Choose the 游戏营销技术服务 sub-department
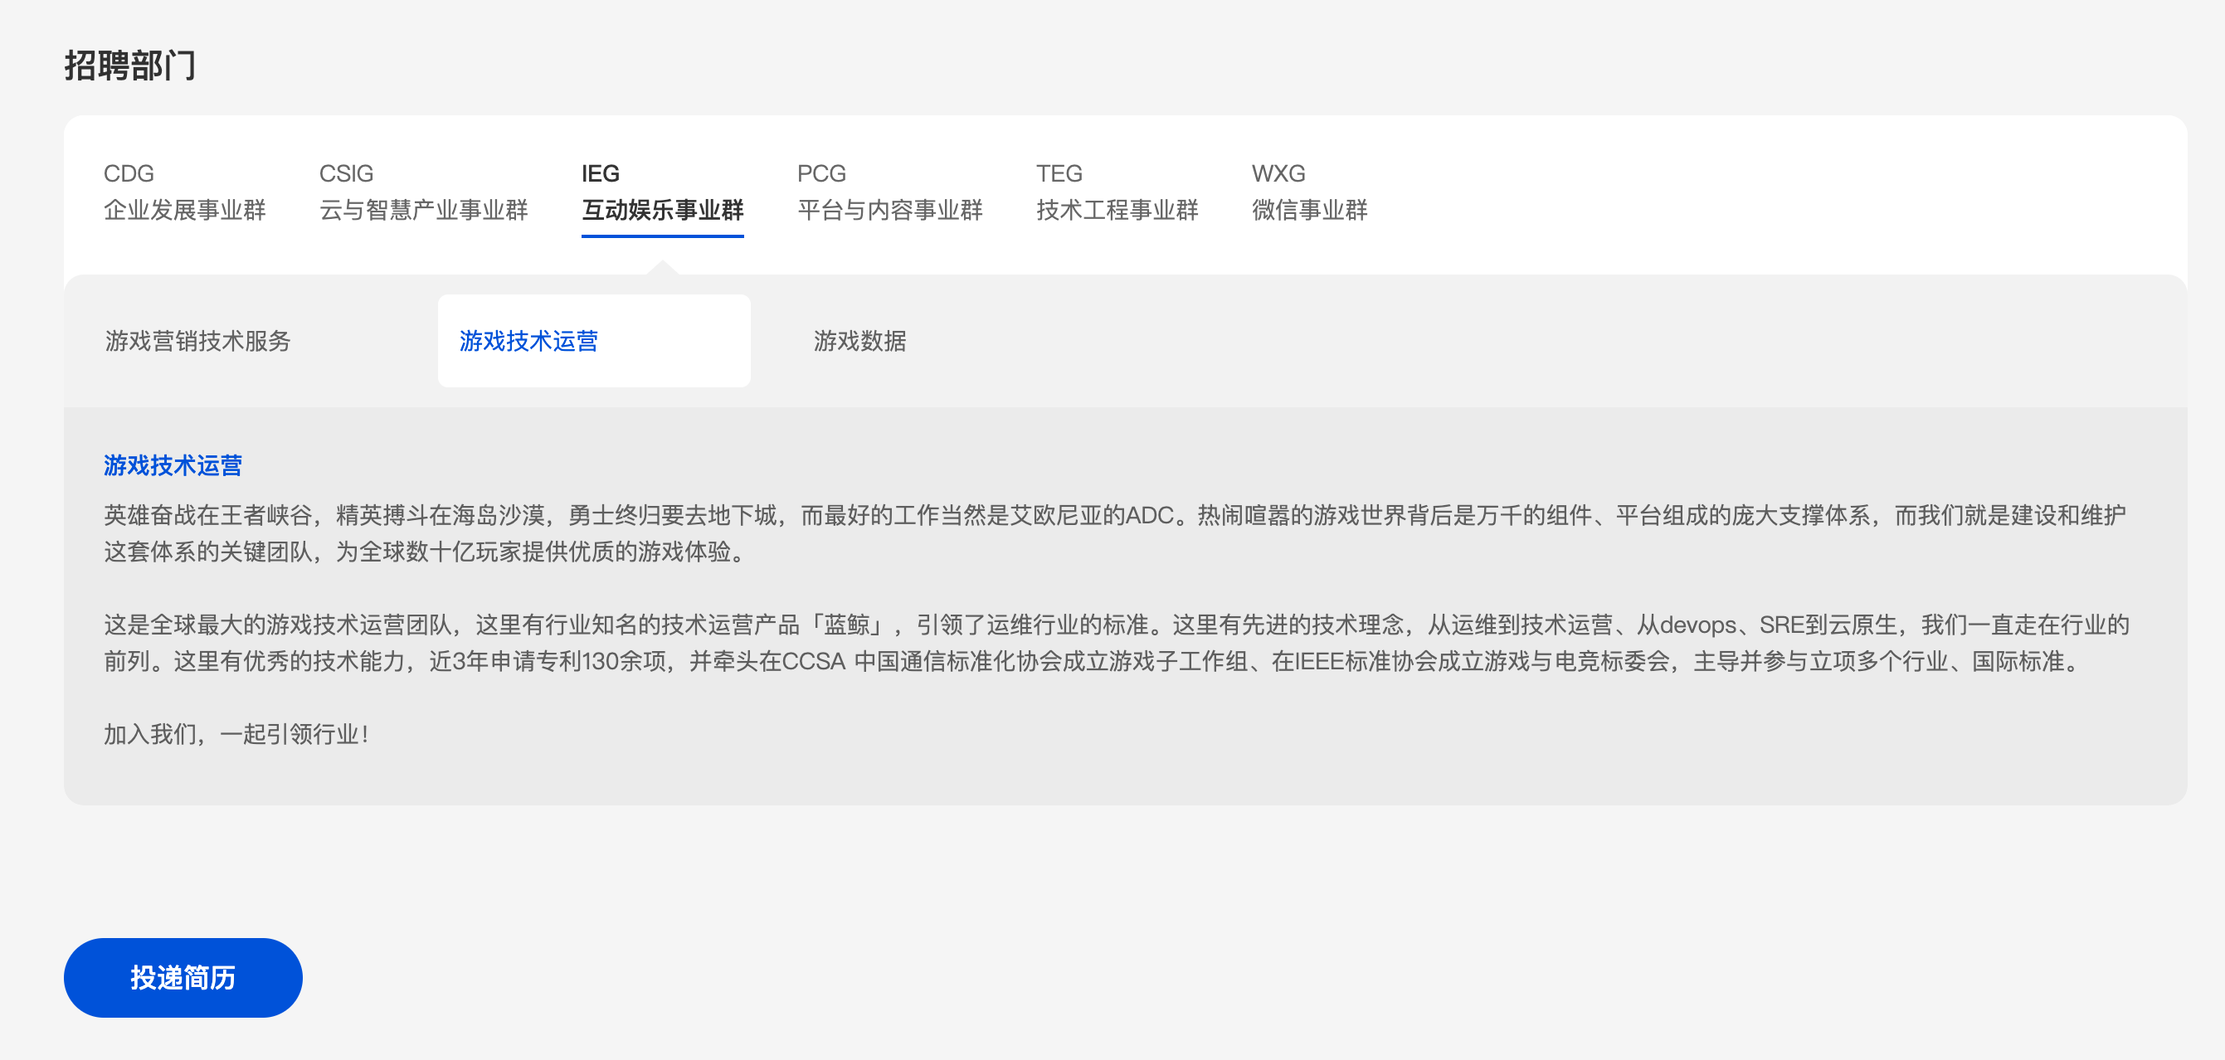The width and height of the screenshot is (2225, 1060). click(x=197, y=341)
